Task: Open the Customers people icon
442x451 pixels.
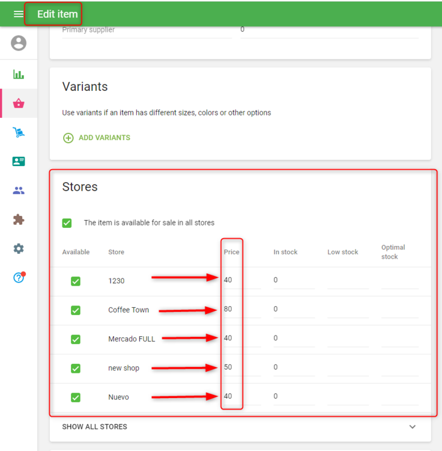Action: pos(19,191)
